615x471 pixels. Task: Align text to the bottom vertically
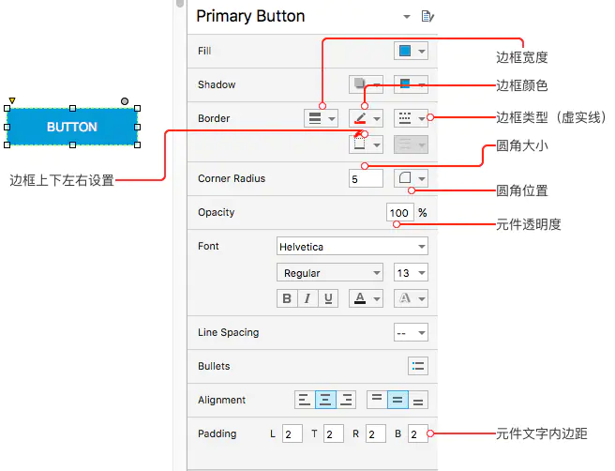click(x=418, y=400)
